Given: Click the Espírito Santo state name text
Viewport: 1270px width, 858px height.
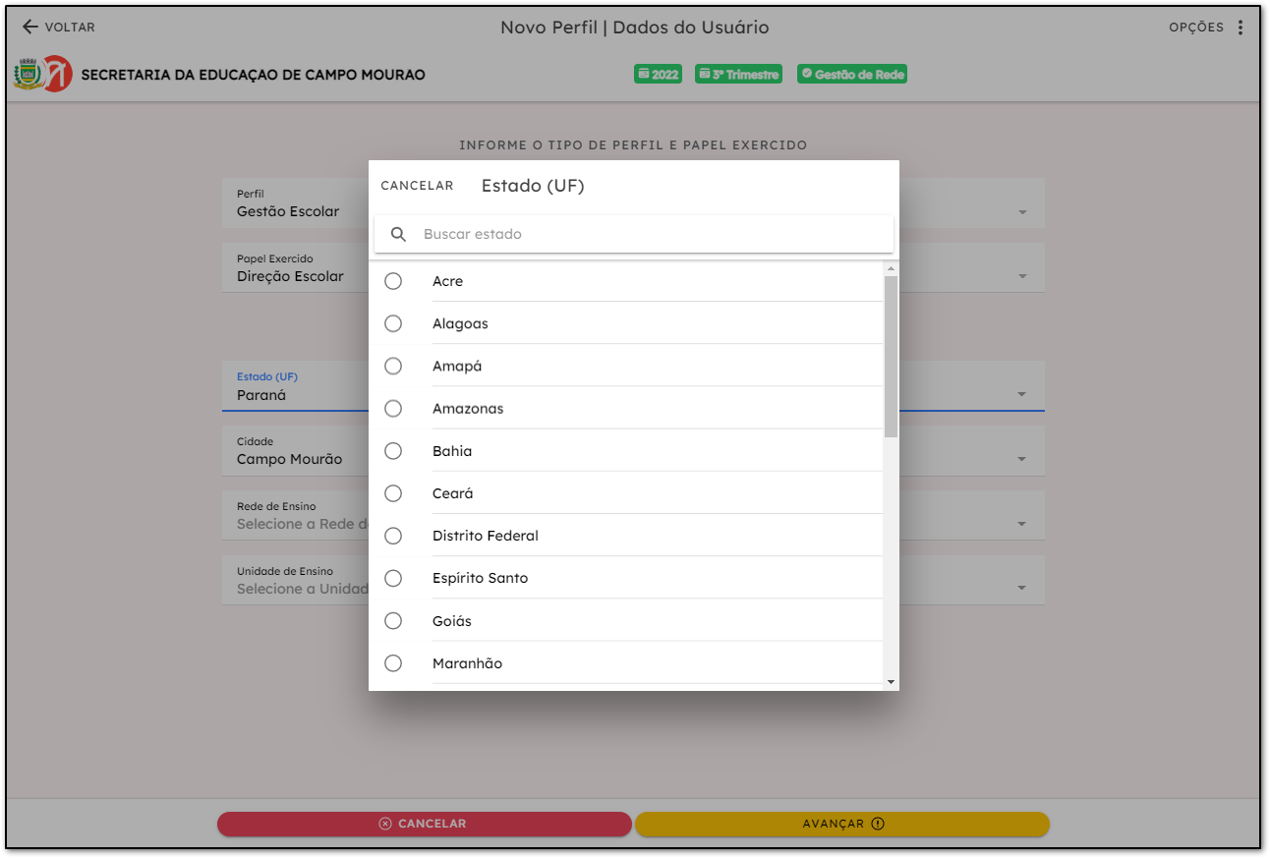Looking at the screenshot, I should click(480, 578).
